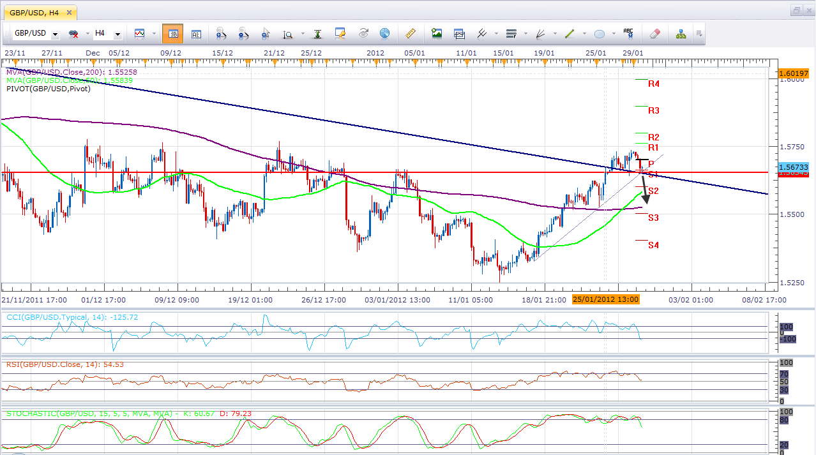Select the fan lines drawing tool
The width and height of the screenshot is (816, 455).
(x=540, y=33)
